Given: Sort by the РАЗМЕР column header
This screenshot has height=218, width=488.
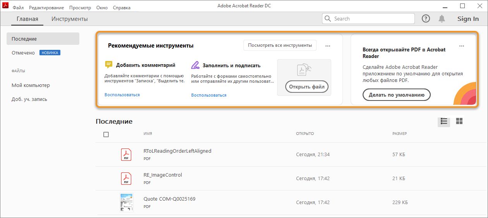Looking at the screenshot, I should 399,134.
